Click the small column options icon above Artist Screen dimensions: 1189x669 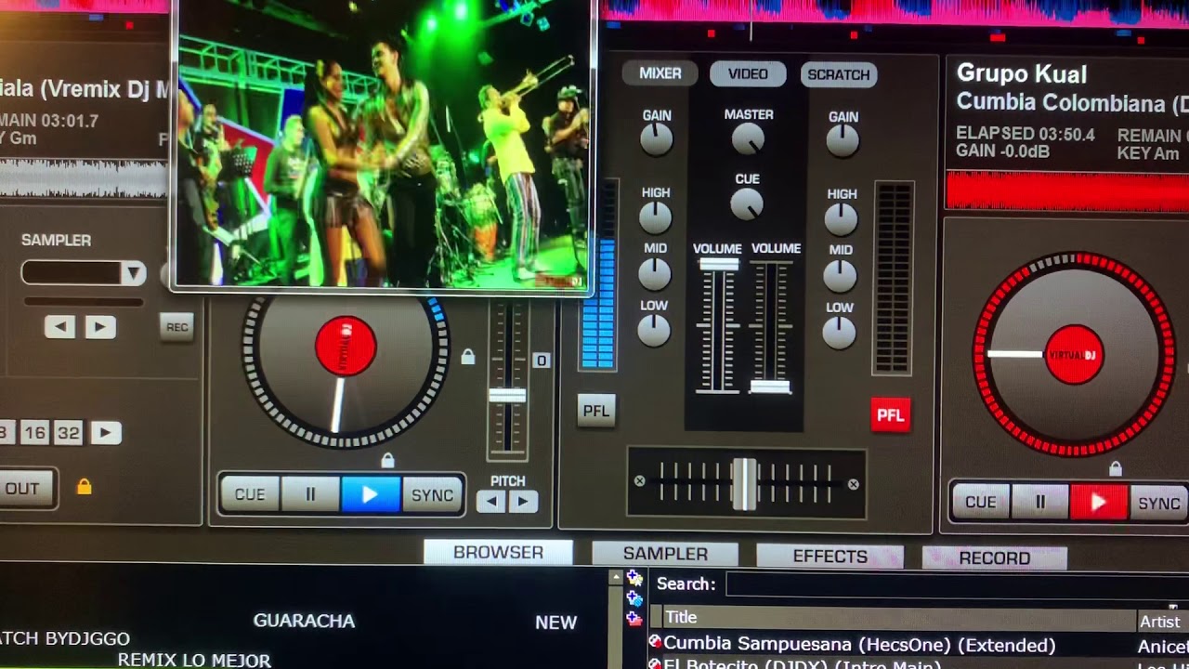[x=1172, y=606]
